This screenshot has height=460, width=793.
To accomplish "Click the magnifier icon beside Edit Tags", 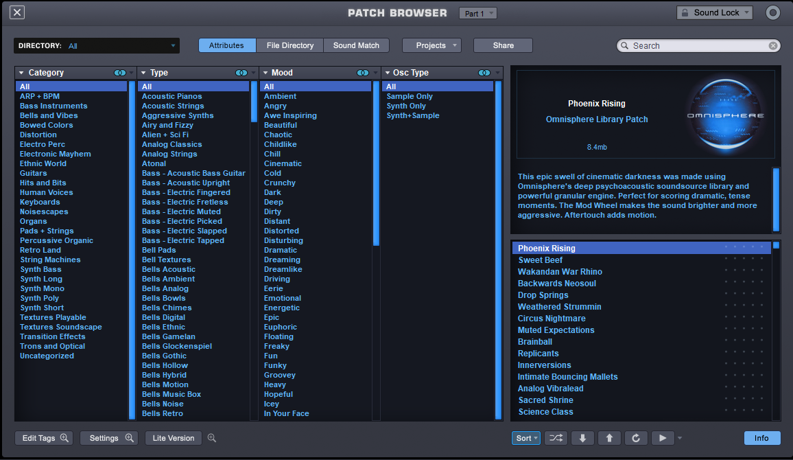I will (64, 438).
